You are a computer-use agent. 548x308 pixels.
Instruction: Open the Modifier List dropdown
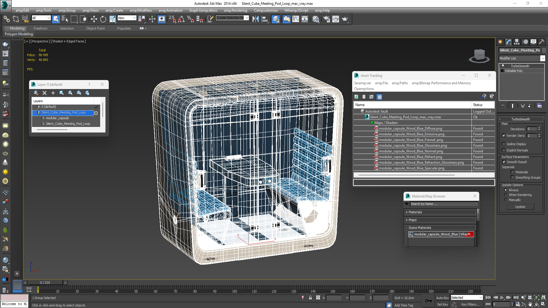(542, 58)
